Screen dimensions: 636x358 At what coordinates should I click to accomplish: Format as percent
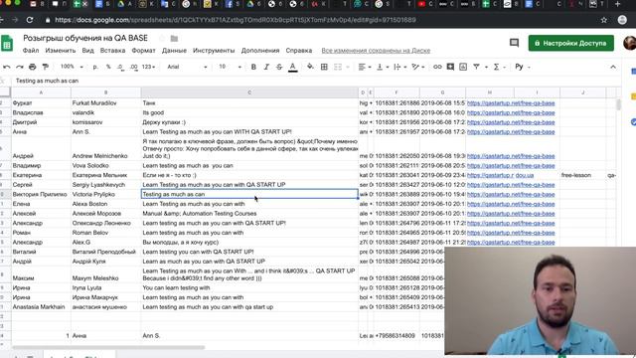click(108, 67)
